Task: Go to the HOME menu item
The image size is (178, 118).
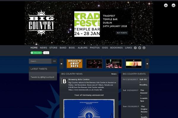Action: point(34,48)
